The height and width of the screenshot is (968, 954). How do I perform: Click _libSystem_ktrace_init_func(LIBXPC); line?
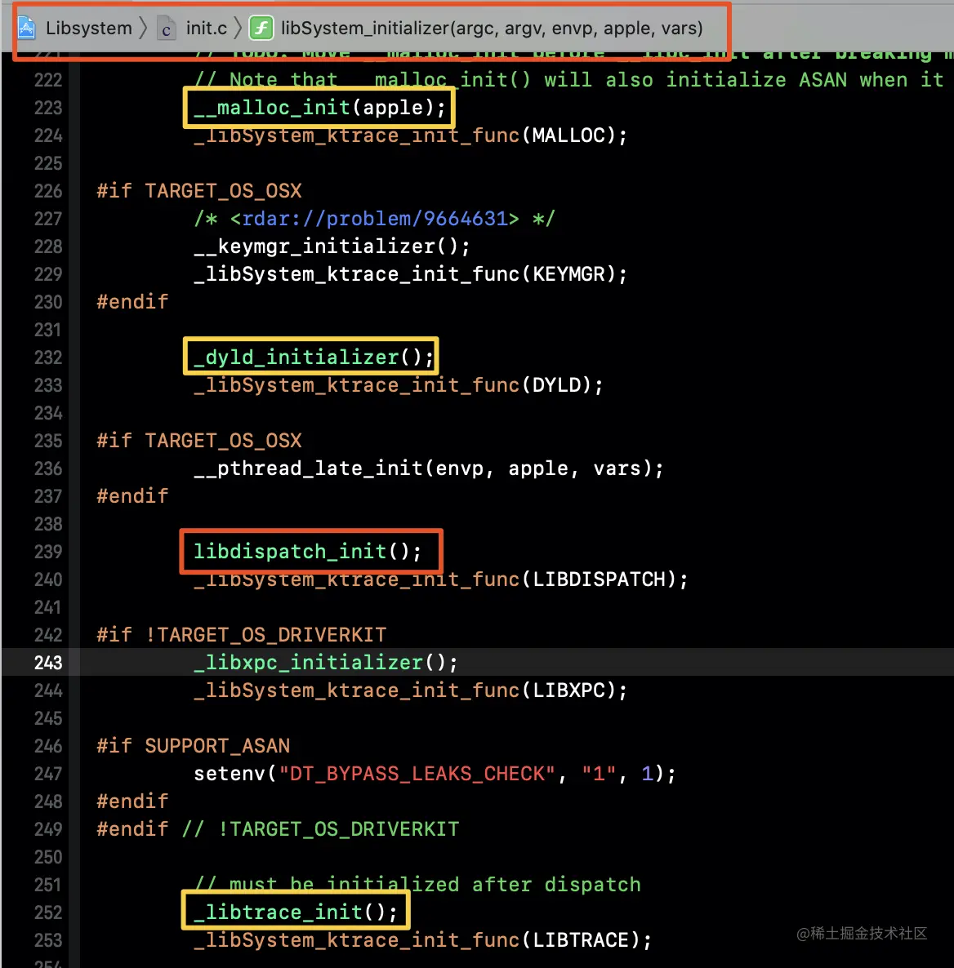point(411,690)
